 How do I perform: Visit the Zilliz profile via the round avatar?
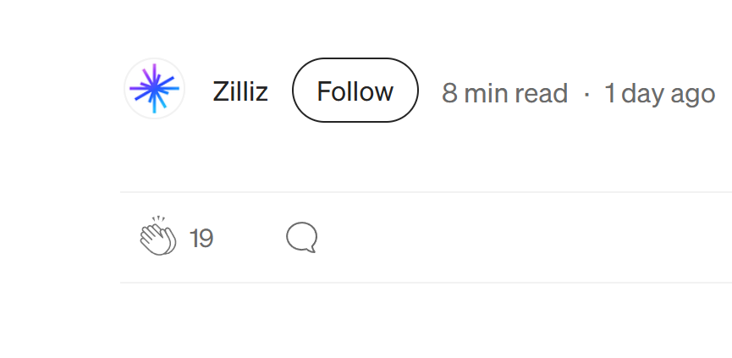154,88
